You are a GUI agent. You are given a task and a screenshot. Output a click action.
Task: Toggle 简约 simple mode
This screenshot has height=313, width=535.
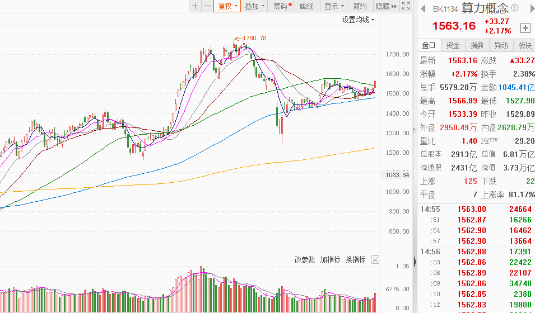point(360,6)
